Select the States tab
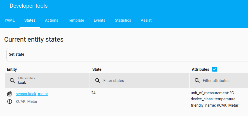Screen dimensions: 248x116 pyautogui.click(x=30, y=20)
